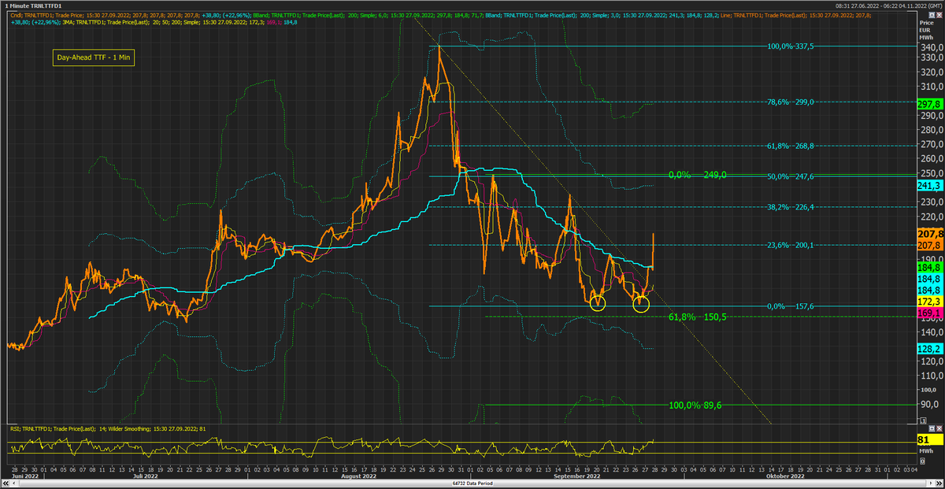
Task: Click the green 297,8 price axis tag
Action: (930, 104)
